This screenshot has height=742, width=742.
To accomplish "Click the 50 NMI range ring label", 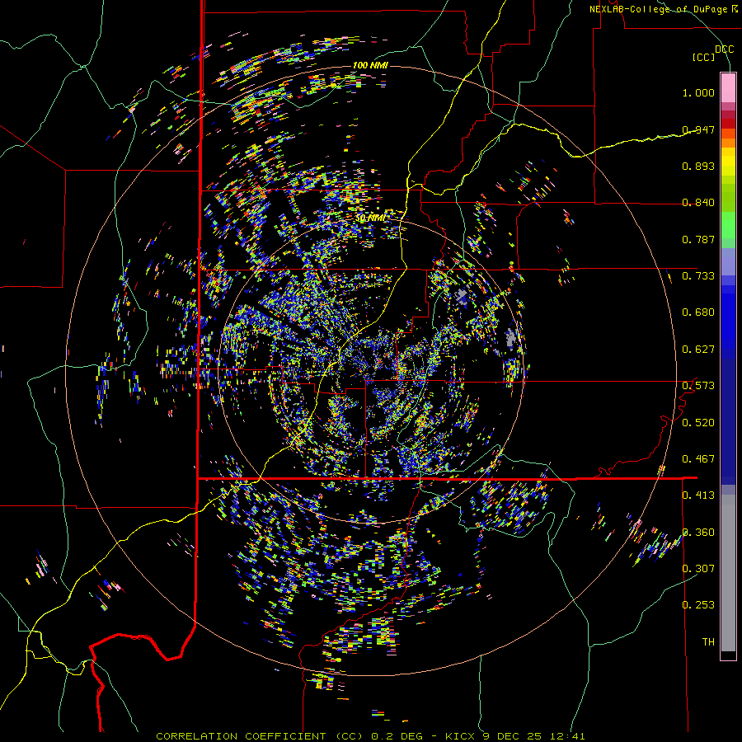I will tap(370, 218).
